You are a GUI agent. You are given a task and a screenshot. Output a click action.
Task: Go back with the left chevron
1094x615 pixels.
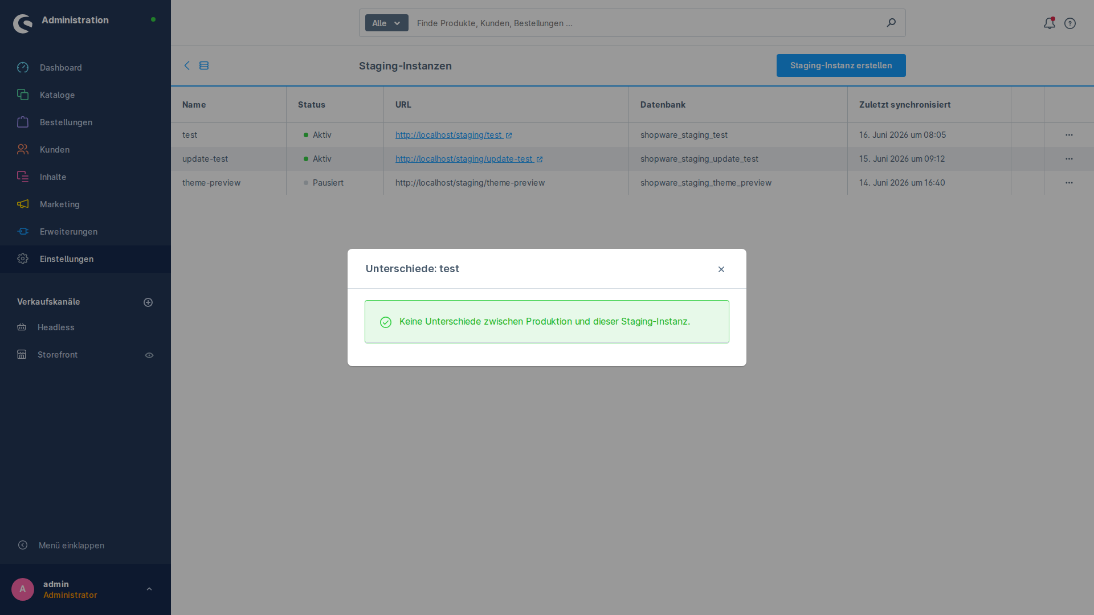pyautogui.click(x=187, y=65)
